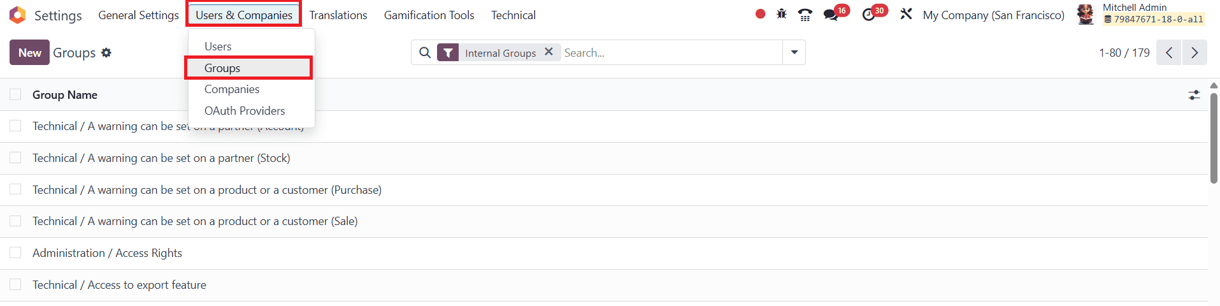Open the debug bug icon menu
Image resolution: width=1220 pixels, height=306 pixels.
(782, 14)
